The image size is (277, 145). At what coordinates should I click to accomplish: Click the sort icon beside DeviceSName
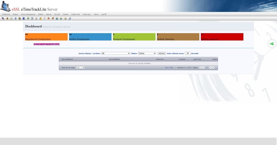pyautogui.click(x=75, y=59)
